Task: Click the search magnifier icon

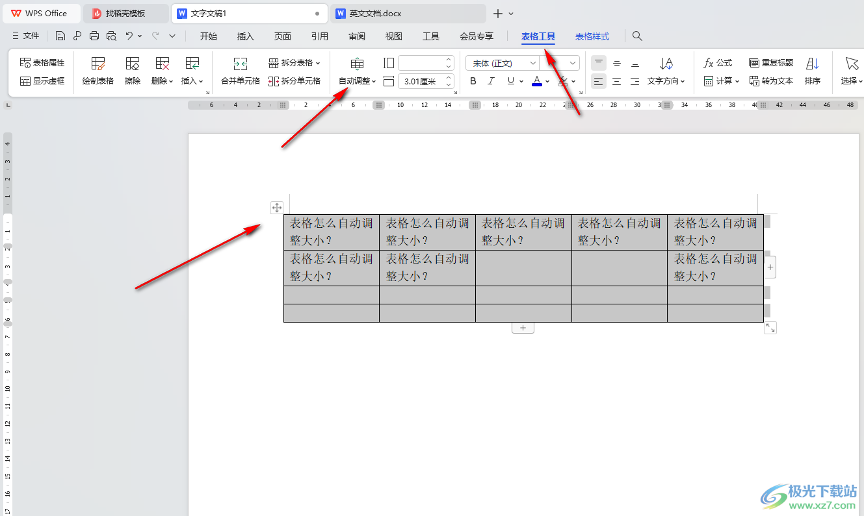Action: pyautogui.click(x=637, y=36)
